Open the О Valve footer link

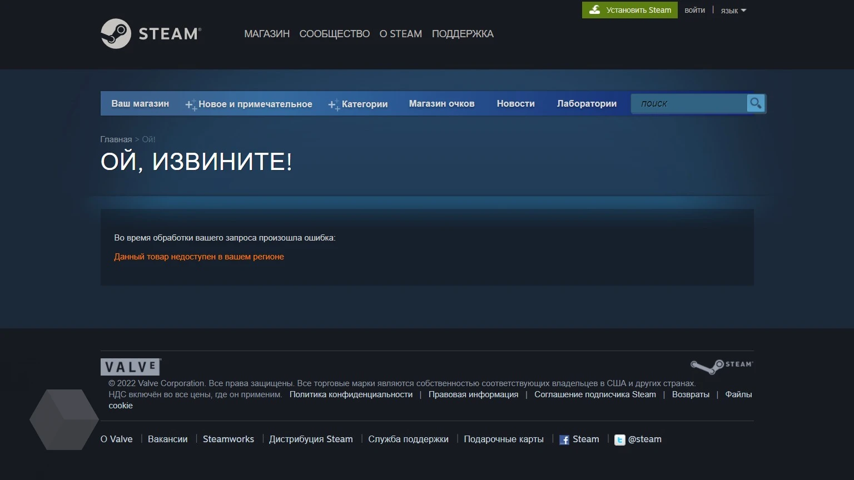(116, 439)
